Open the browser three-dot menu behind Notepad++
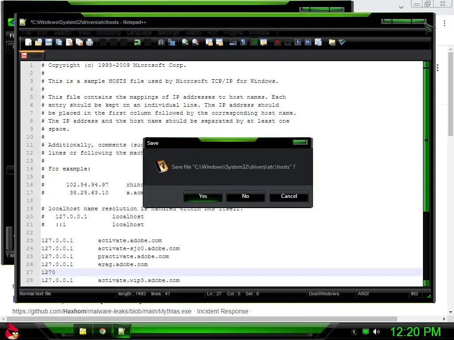Screen dimensions: 454x340 [444, 23]
